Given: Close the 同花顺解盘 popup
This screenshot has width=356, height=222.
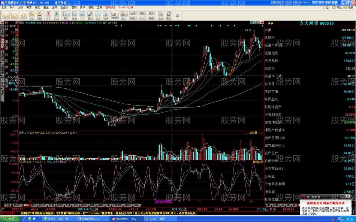Looking at the screenshot, I should click(348, 196).
